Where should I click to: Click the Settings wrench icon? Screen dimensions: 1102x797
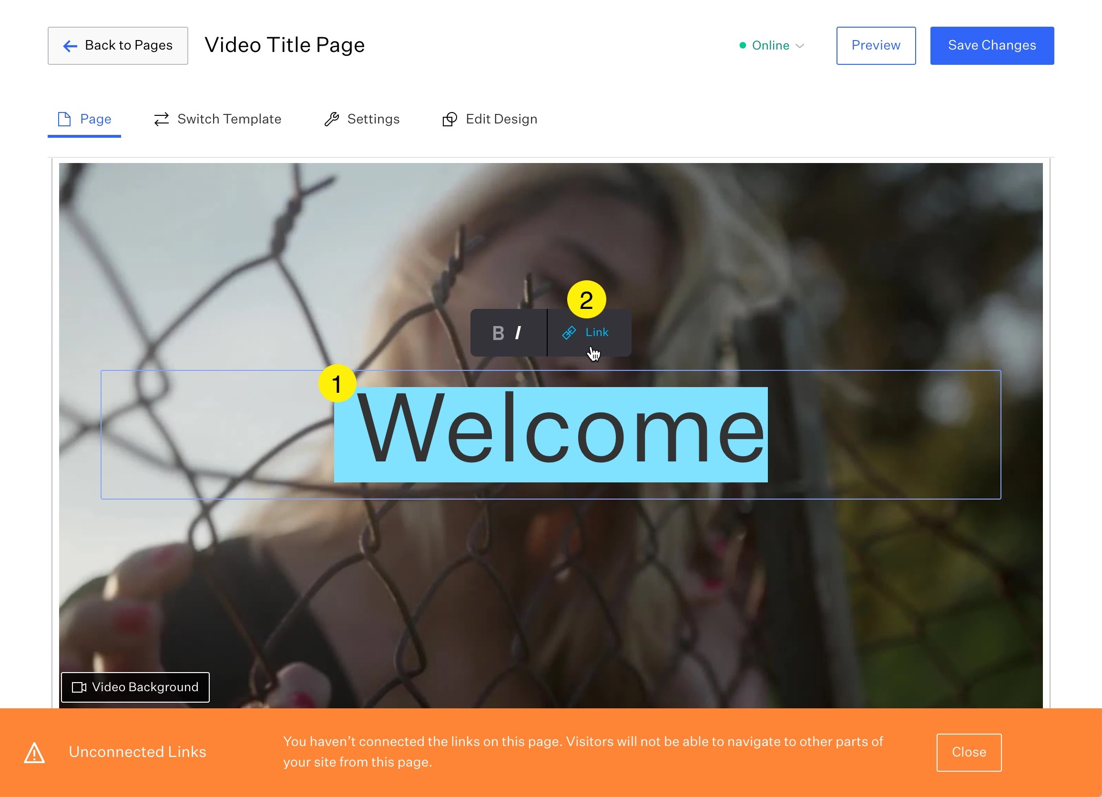tap(332, 119)
